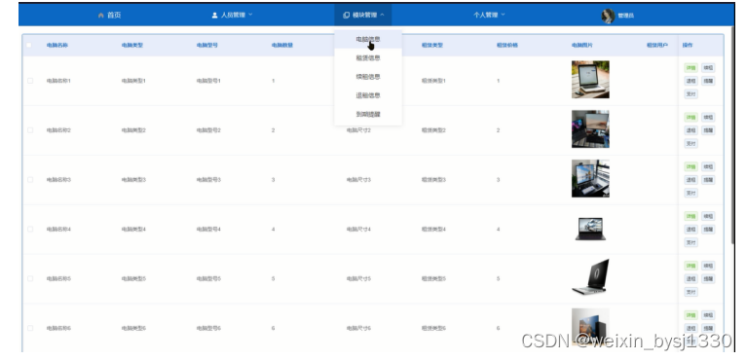Click 支付 in the 电脑名称5 row
The width and height of the screenshot is (747, 360).
[x=691, y=293]
